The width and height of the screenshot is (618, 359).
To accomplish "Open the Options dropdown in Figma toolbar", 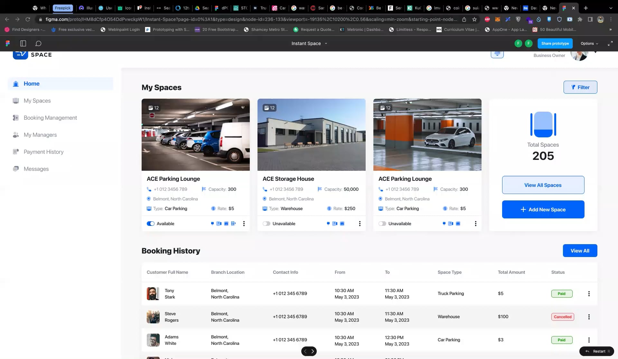I will 589,43.
